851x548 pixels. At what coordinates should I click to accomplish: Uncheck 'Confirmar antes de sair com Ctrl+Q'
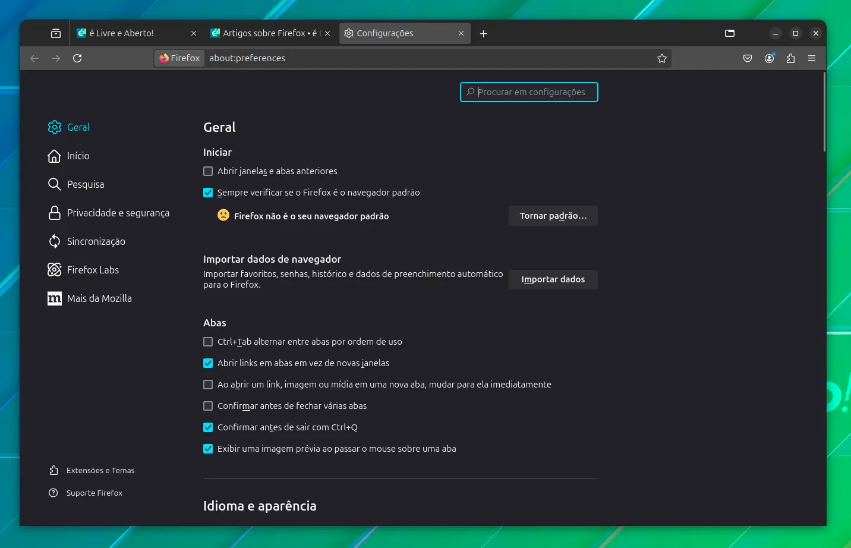point(208,427)
